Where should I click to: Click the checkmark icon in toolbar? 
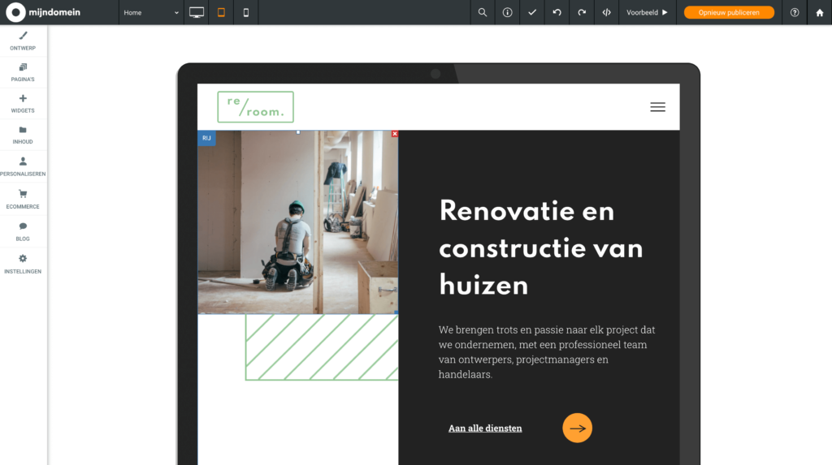click(532, 12)
